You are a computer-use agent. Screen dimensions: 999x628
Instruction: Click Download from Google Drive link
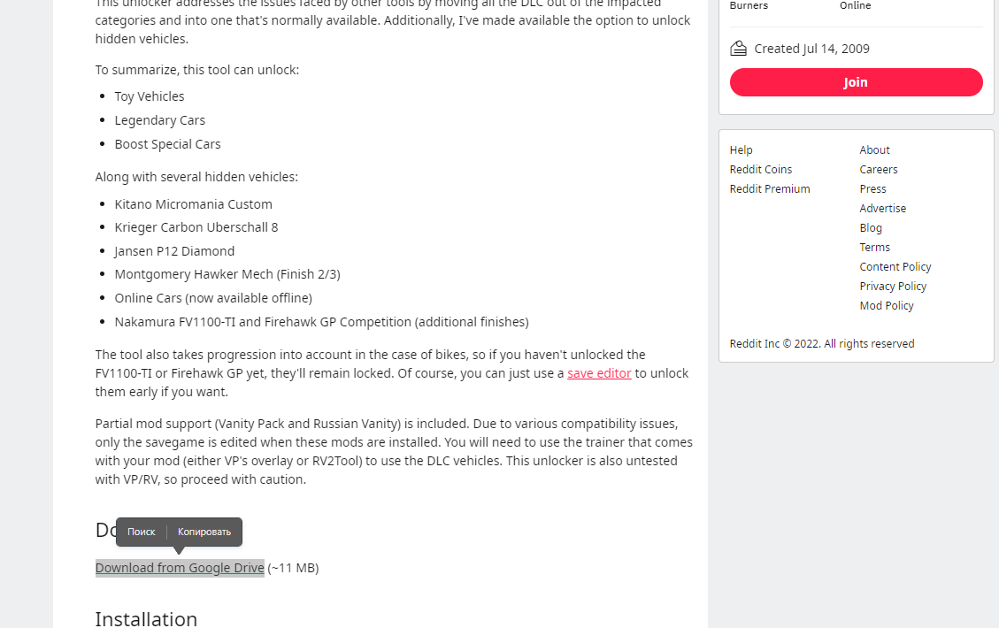tap(180, 568)
